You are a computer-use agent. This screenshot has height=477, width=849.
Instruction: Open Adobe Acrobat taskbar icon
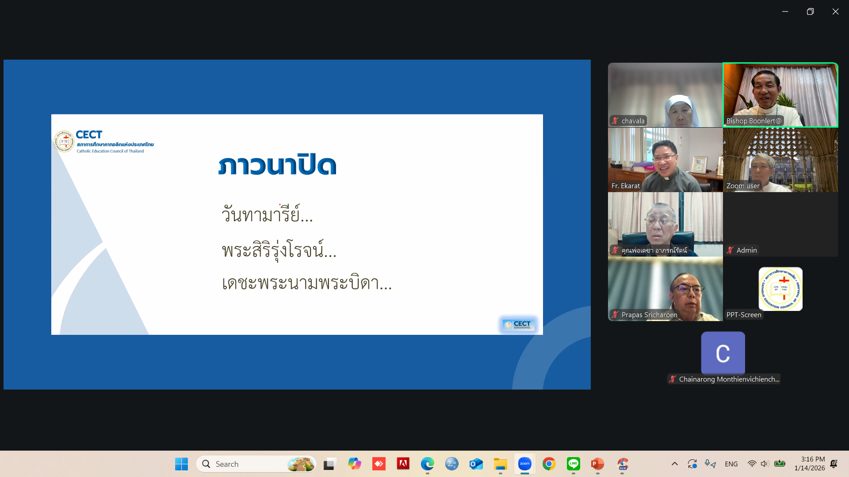tap(403, 464)
